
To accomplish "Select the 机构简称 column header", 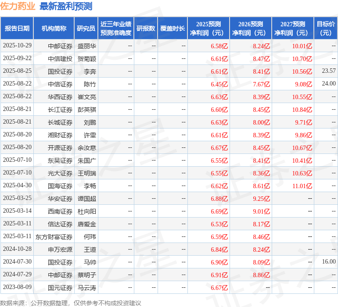I will coord(54,29).
